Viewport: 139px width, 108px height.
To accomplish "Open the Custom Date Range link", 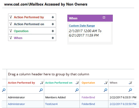I will [x=82, y=25].
